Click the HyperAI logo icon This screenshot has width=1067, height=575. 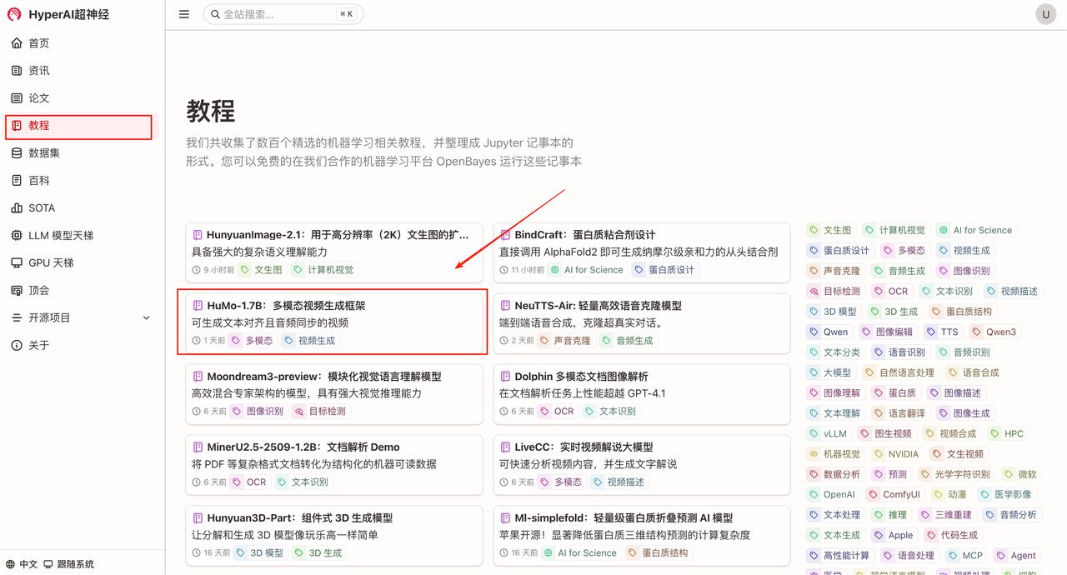(x=14, y=14)
